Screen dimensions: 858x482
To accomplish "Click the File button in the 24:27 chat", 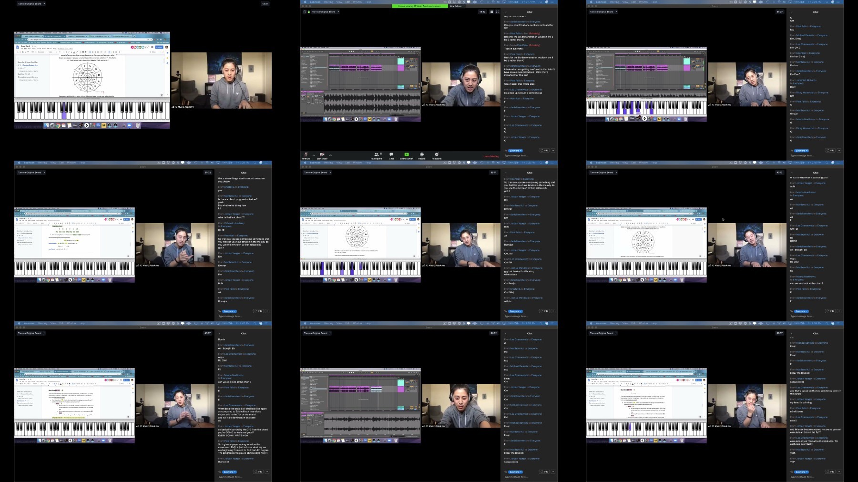I will (830, 150).
